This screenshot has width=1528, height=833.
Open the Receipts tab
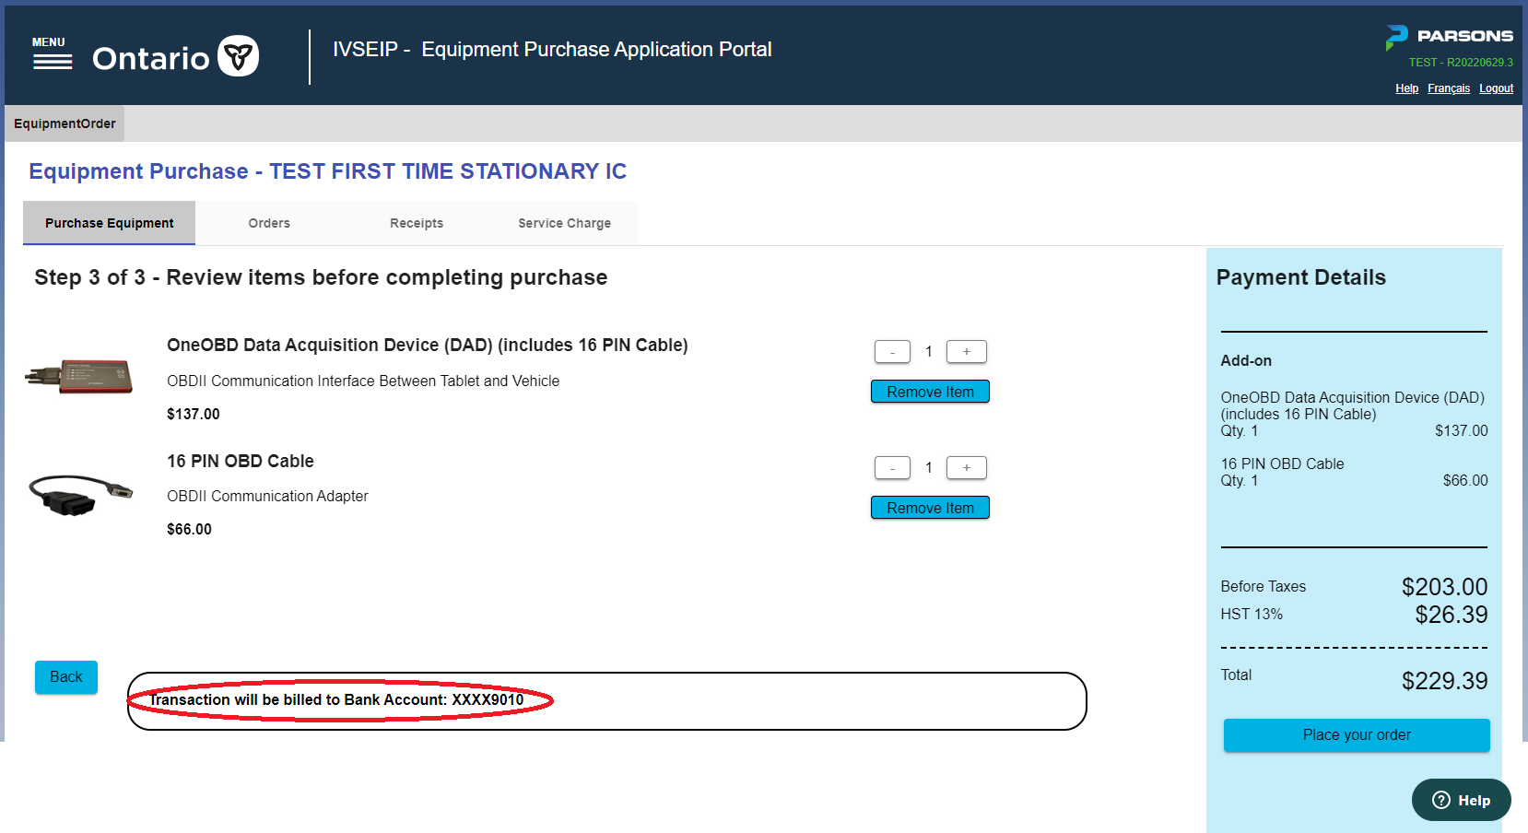pos(417,223)
